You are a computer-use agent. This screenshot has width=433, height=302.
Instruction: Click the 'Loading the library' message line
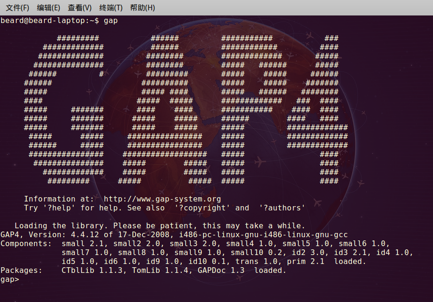tap(160, 225)
